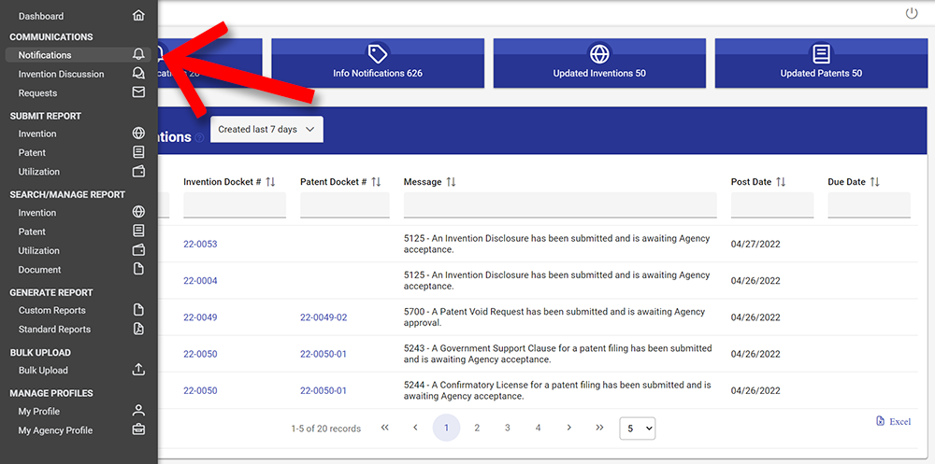Viewport: 935px width, 464px height.
Task: Click the Bulk Upload arrow icon
Action: click(138, 370)
